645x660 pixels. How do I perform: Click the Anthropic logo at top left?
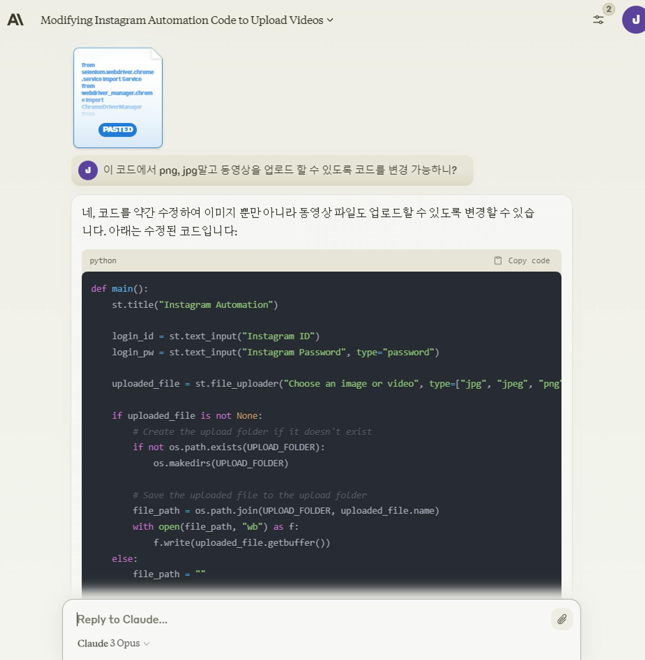15,20
